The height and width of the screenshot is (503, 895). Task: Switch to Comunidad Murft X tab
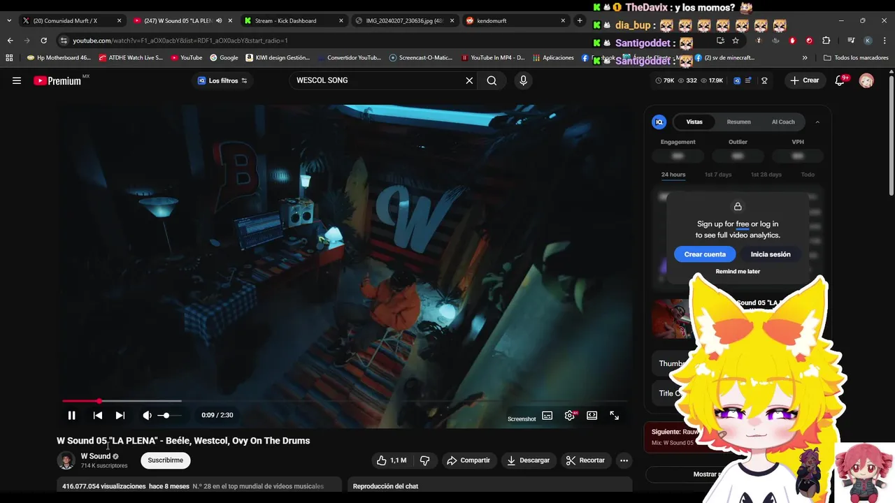71,21
